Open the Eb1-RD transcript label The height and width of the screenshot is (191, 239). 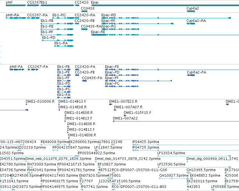coord(49,38)
